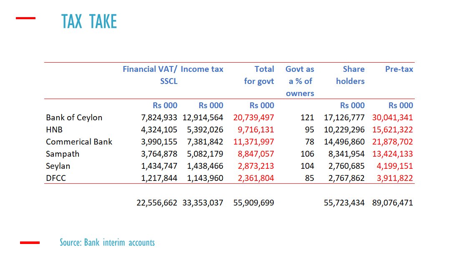Screen dimensions: 459x259
Task: Select Bank of Ceylon's govt percentage 121
Action: [x=307, y=117]
